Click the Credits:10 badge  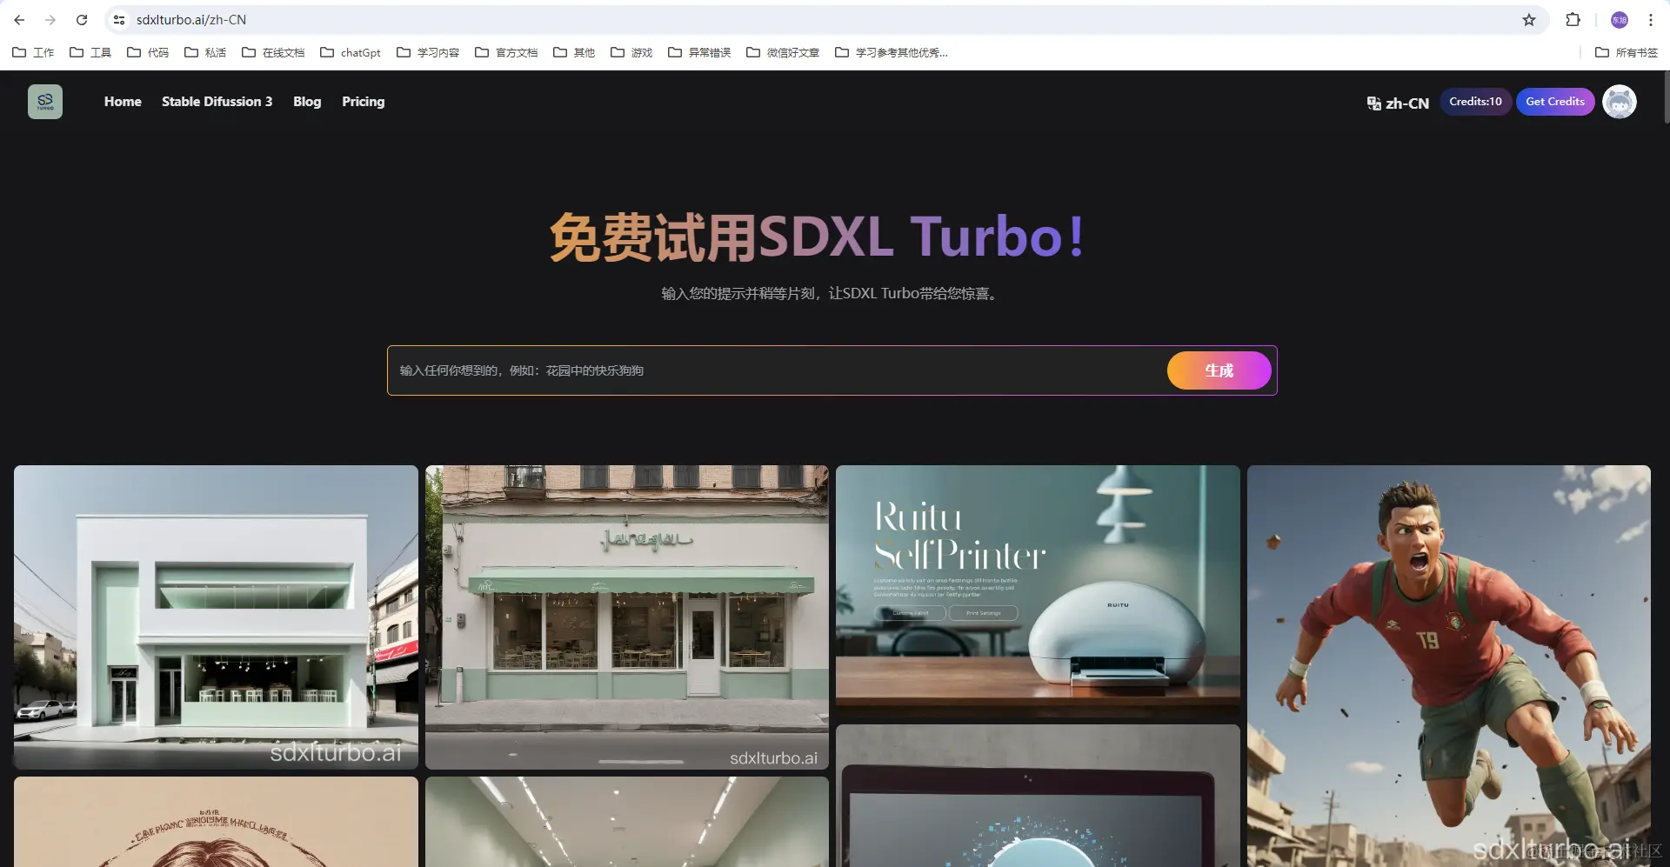click(x=1475, y=102)
